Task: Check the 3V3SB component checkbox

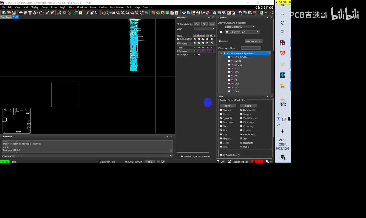Action: [229, 61]
